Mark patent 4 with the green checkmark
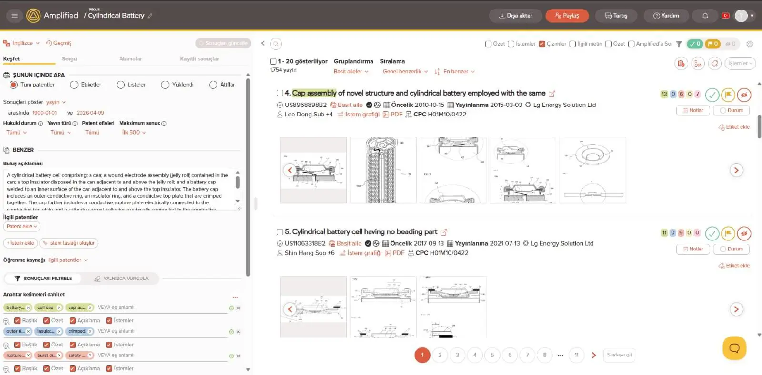The image size is (762, 375). (712, 95)
